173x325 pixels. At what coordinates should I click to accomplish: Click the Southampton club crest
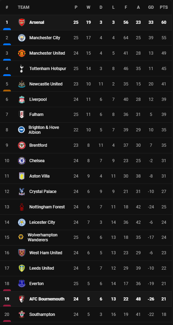(22, 314)
